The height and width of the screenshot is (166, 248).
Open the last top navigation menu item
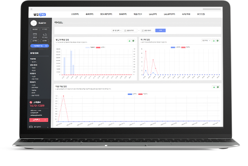(201, 14)
